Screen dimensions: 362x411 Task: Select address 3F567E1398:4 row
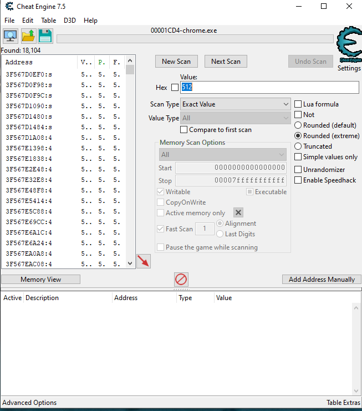click(x=63, y=148)
